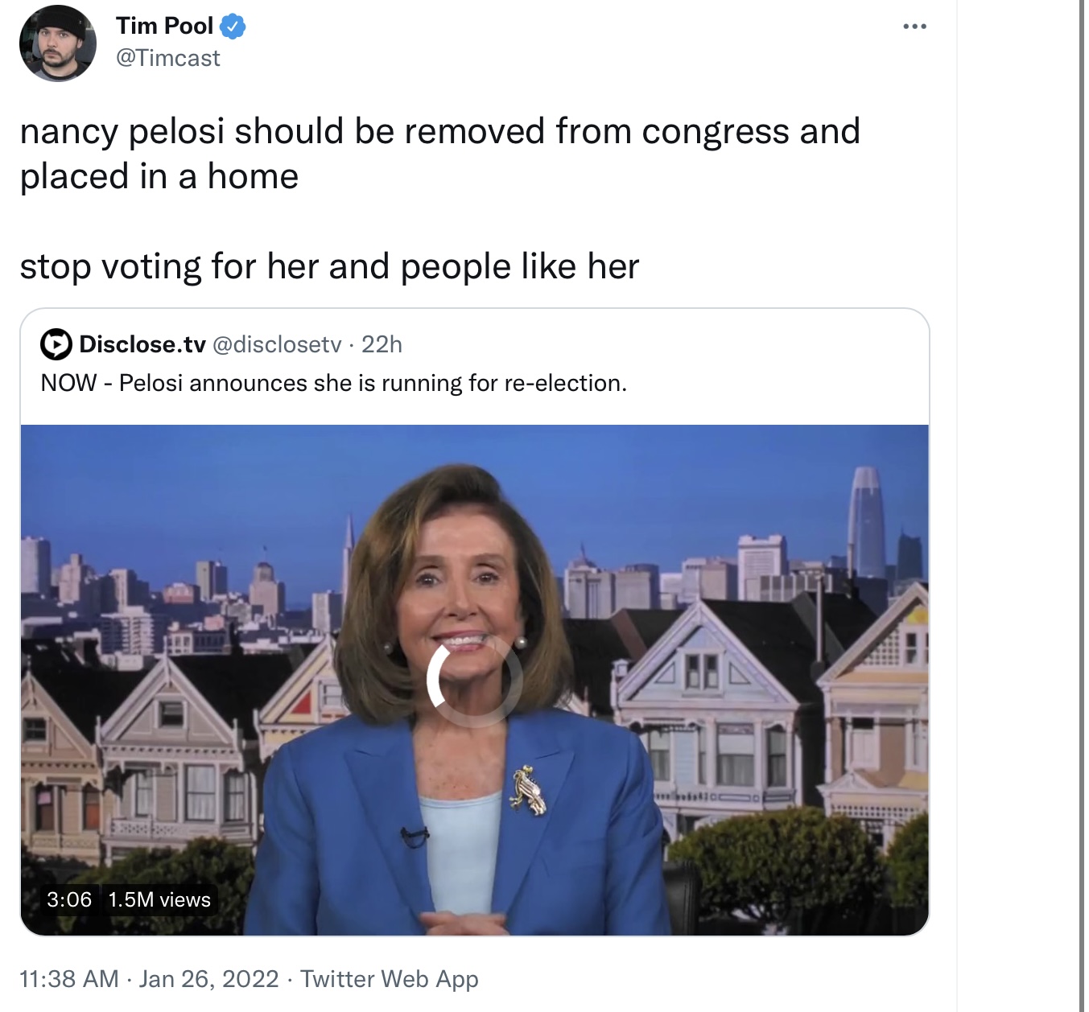Viewport: 1089px width, 1012px height.
Task: Open the three-dot more options menu
Action: [914, 27]
